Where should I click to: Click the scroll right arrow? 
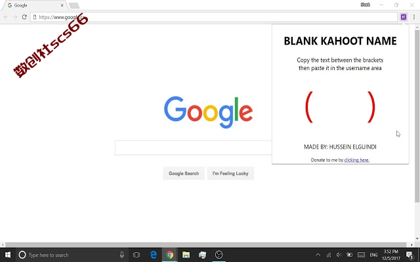point(411,244)
